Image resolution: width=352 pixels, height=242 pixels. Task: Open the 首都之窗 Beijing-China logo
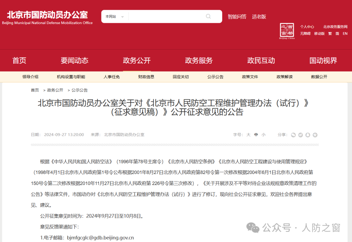coord(287,30)
